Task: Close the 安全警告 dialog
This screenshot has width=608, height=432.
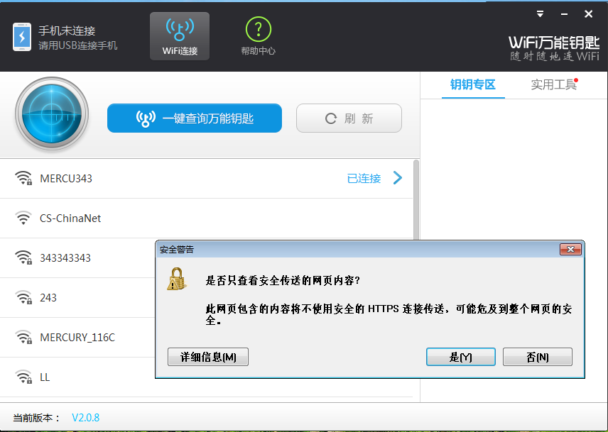Action: pyautogui.click(x=570, y=249)
